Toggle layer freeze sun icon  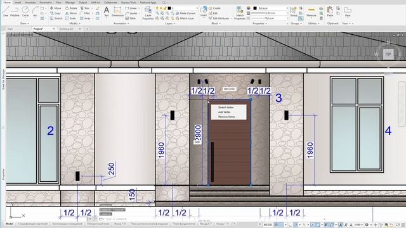[x=161, y=8]
